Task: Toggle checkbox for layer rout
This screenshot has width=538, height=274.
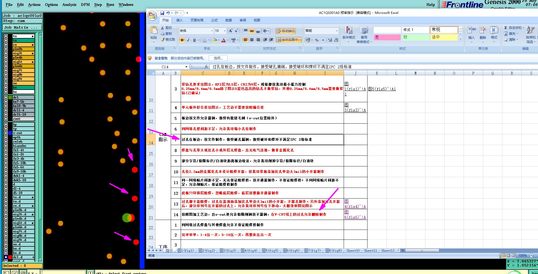Action: coord(6,119)
